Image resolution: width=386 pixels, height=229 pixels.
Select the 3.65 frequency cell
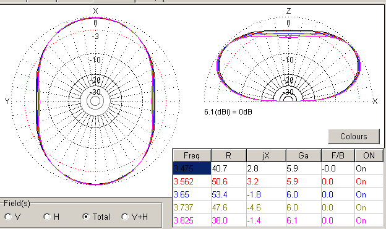point(192,194)
